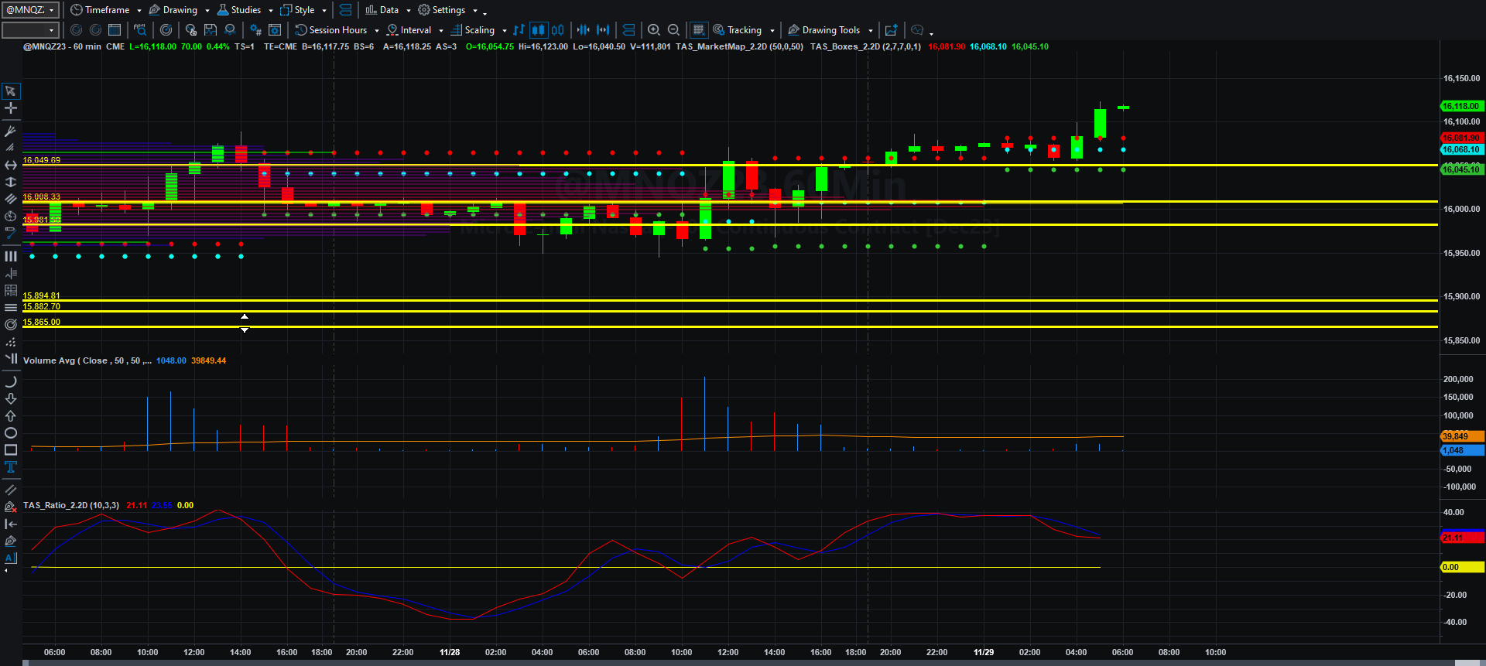The height and width of the screenshot is (666, 1486).
Task: Select the text annotation tool
Action: pos(11,467)
